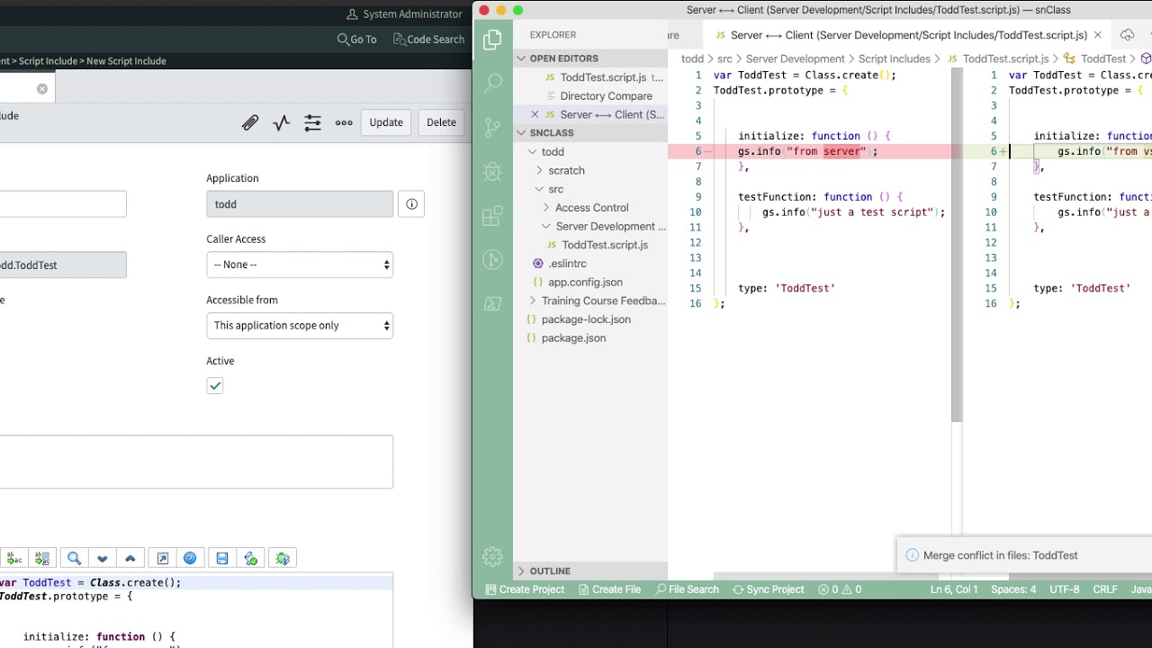
Task: Toggle full screen script editor icon
Action: (x=162, y=559)
